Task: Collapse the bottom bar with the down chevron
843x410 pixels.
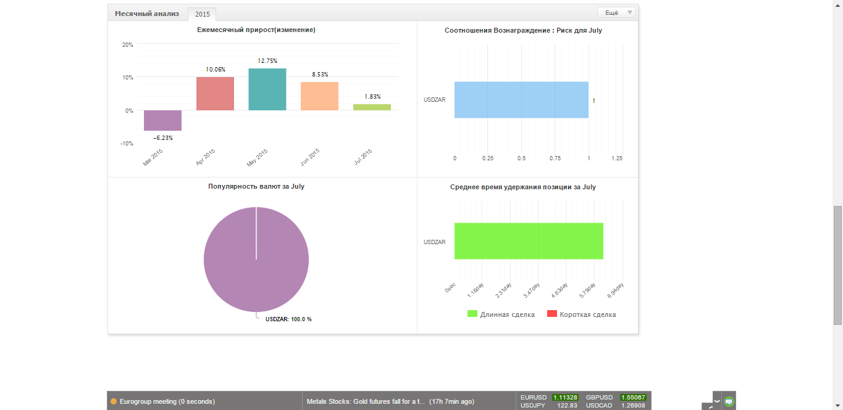Action: [716, 401]
